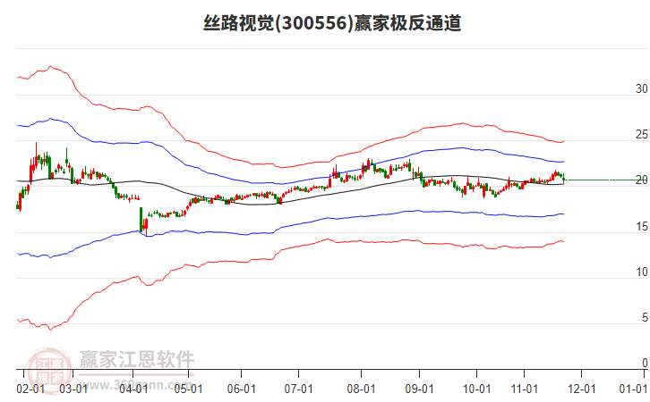Select the 04-01 date label

tap(133, 389)
